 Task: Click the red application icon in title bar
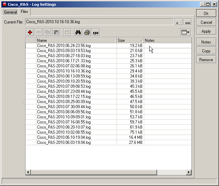pos(5,4)
